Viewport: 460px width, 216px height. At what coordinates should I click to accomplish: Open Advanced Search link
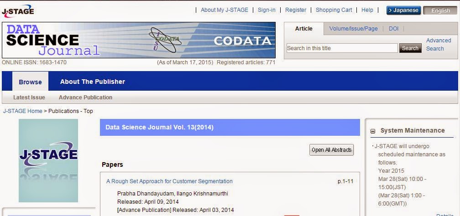pos(439,45)
